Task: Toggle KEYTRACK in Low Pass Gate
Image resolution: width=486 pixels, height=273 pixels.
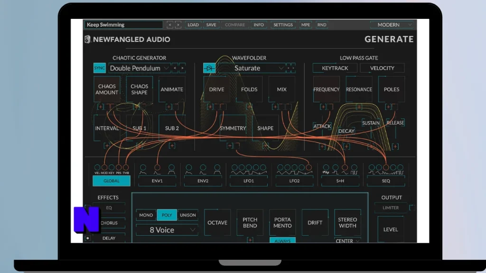Action: coord(335,68)
